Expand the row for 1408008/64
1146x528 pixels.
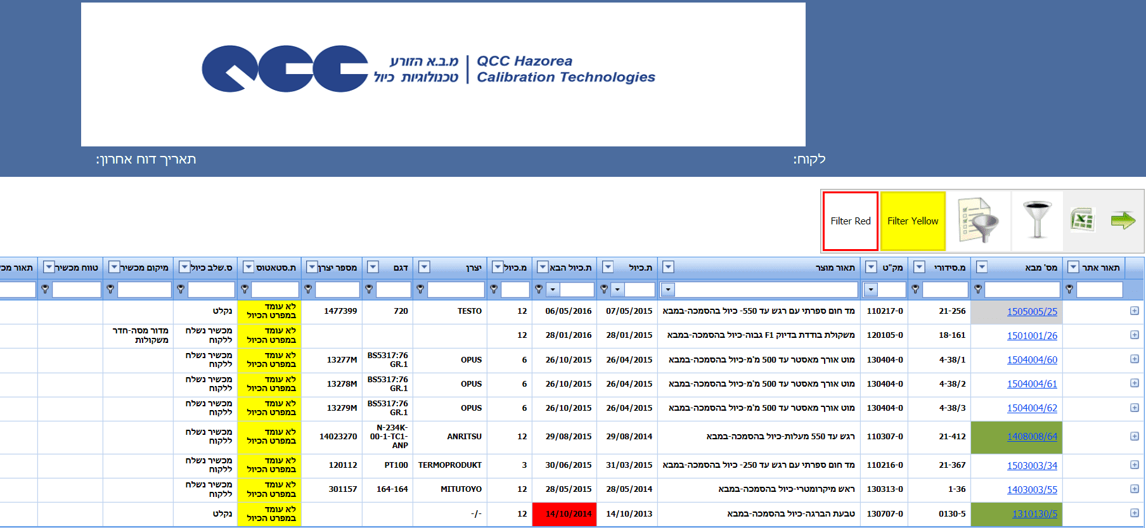click(1134, 437)
